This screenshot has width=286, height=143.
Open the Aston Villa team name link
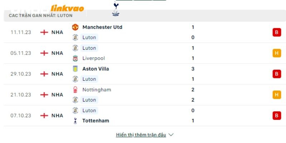[x=95, y=69]
